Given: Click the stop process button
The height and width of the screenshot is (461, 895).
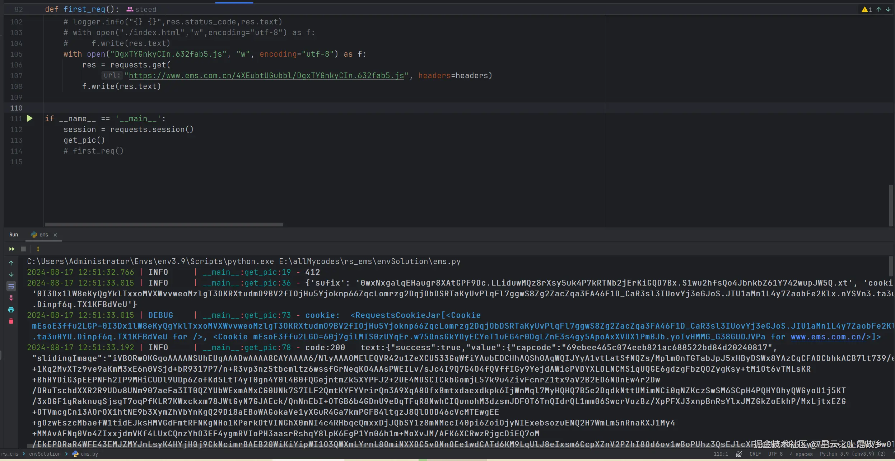Looking at the screenshot, I should 23,249.
